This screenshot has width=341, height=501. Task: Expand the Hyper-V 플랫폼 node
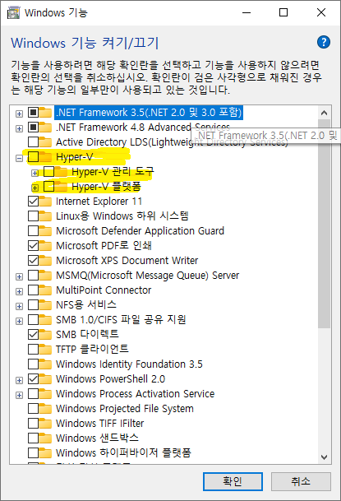click(35, 188)
